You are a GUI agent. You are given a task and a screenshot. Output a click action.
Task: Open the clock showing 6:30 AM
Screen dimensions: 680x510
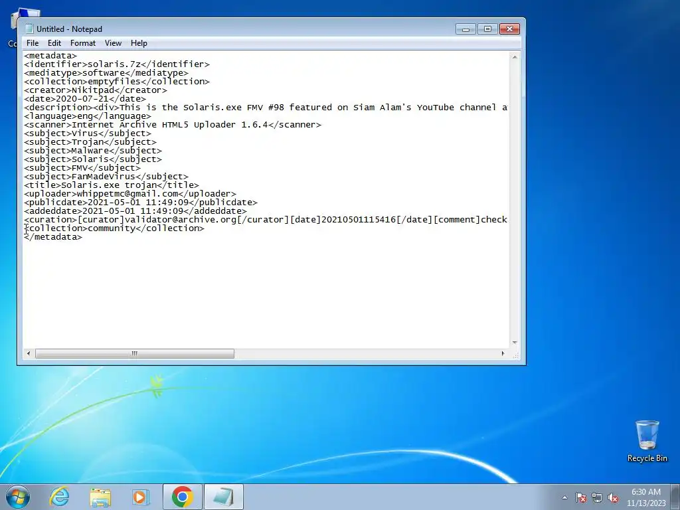click(645, 497)
